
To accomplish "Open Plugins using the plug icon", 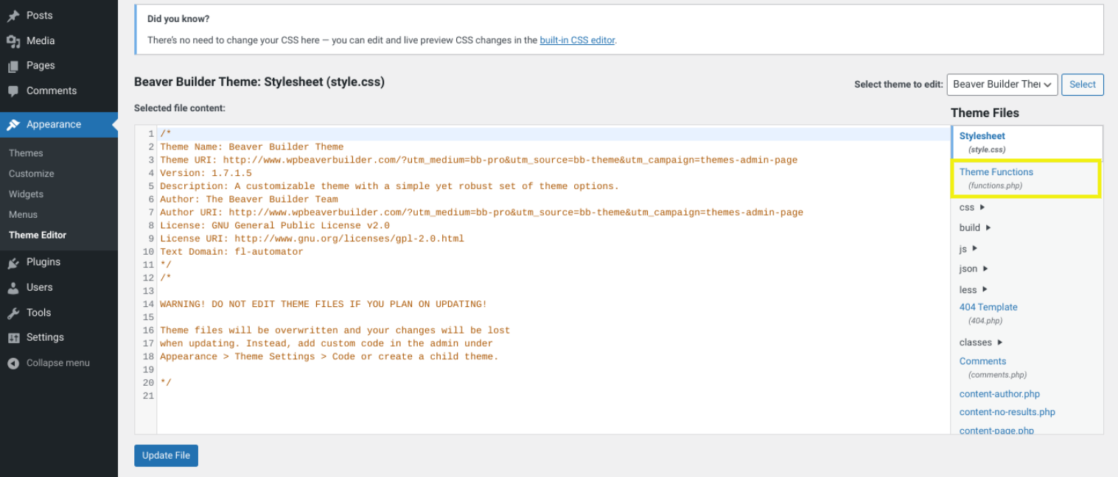I will point(14,262).
